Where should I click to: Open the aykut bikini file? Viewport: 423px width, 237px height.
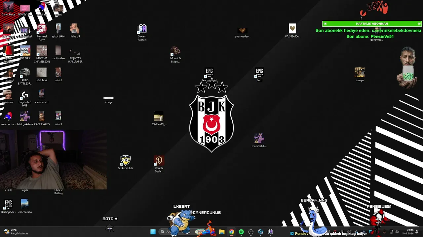(x=58, y=31)
